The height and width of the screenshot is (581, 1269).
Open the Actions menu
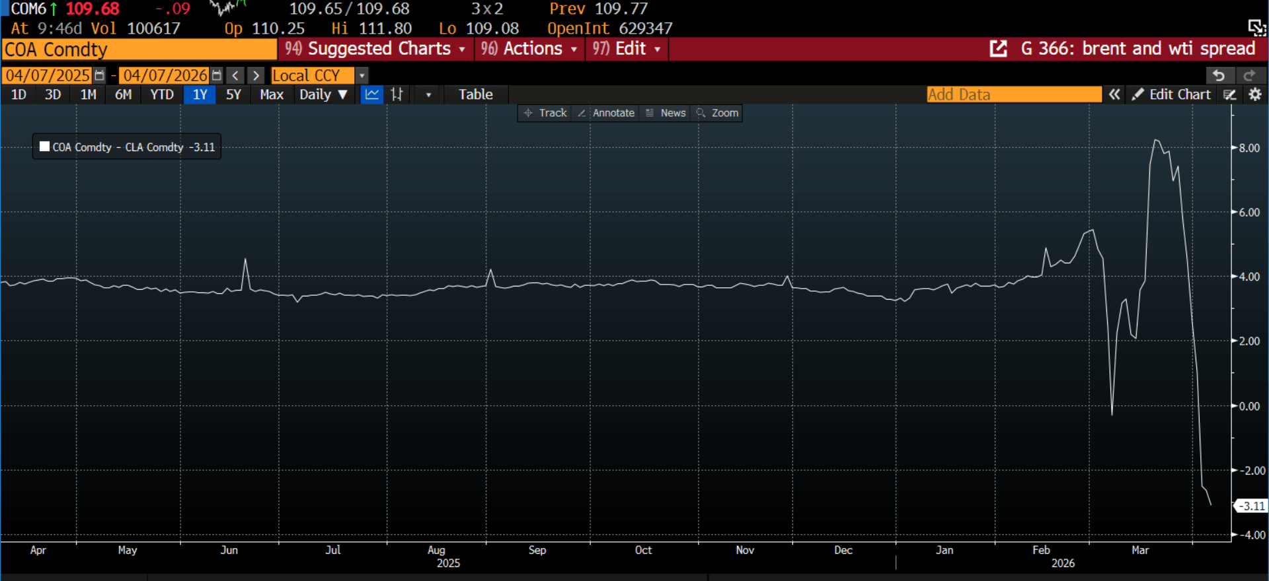tap(529, 49)
